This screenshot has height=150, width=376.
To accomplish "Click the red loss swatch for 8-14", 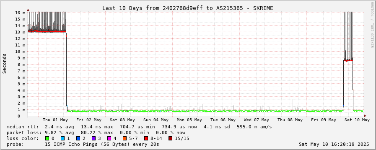I will tap(146, 138).
